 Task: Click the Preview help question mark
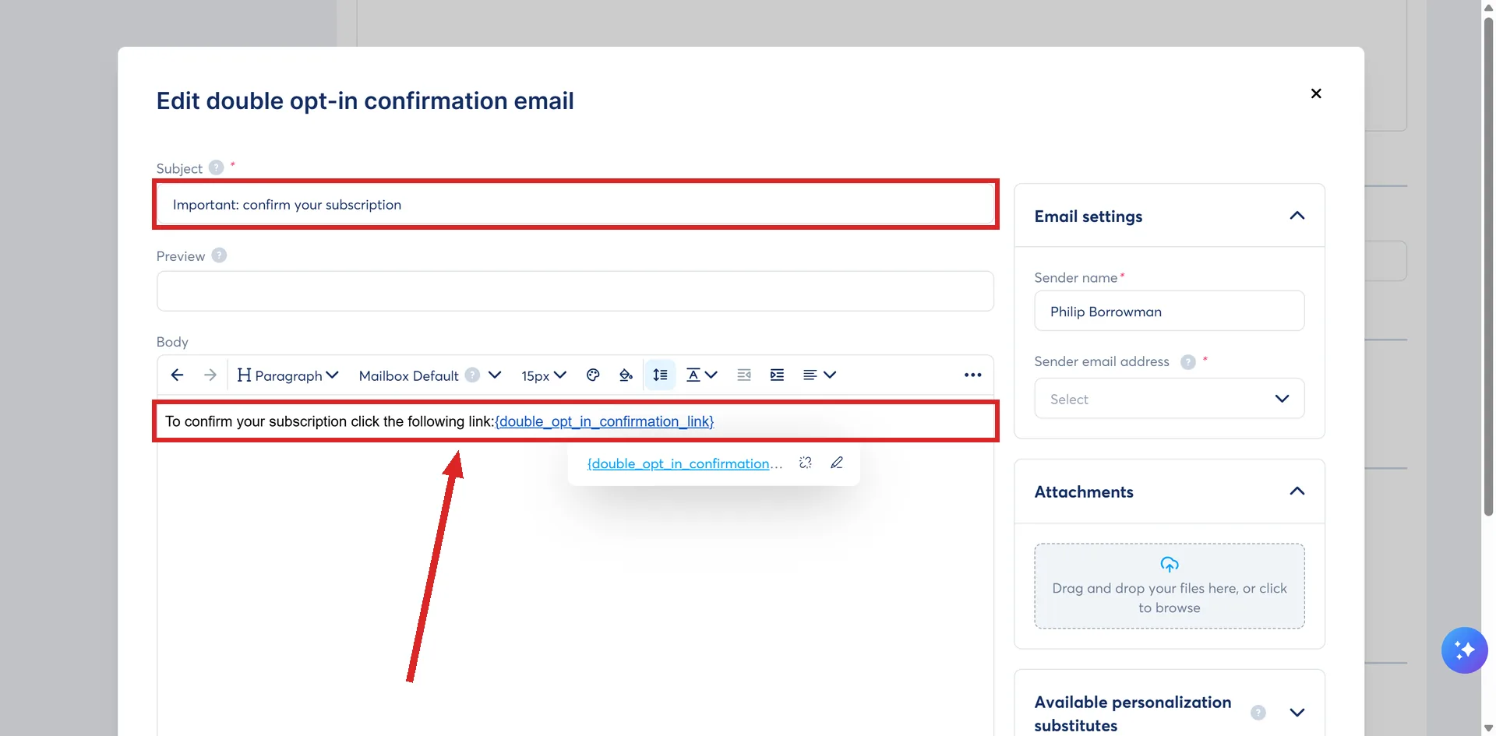coord(219,255)
